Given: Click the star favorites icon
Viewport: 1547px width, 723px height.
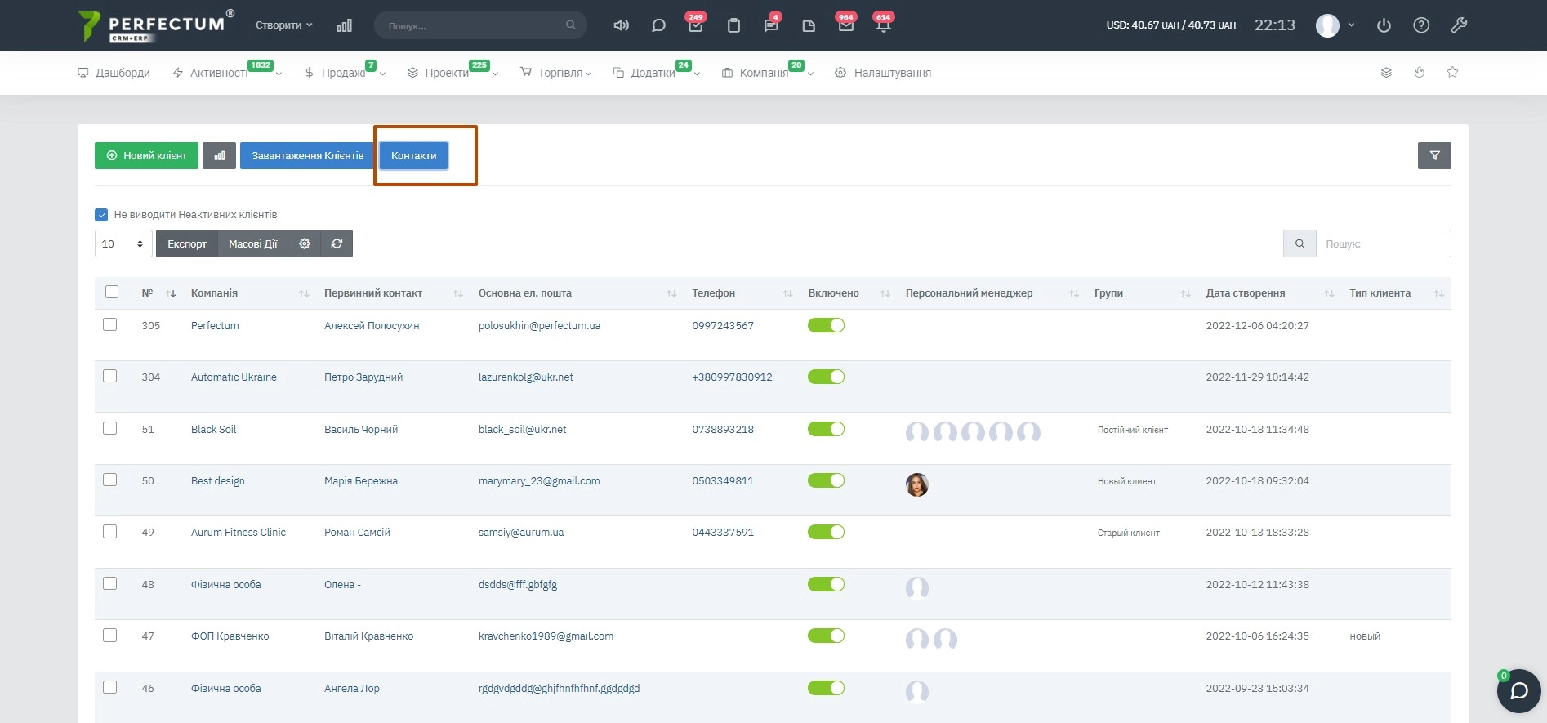Looking at the screenshot, I should [1452, 73].
